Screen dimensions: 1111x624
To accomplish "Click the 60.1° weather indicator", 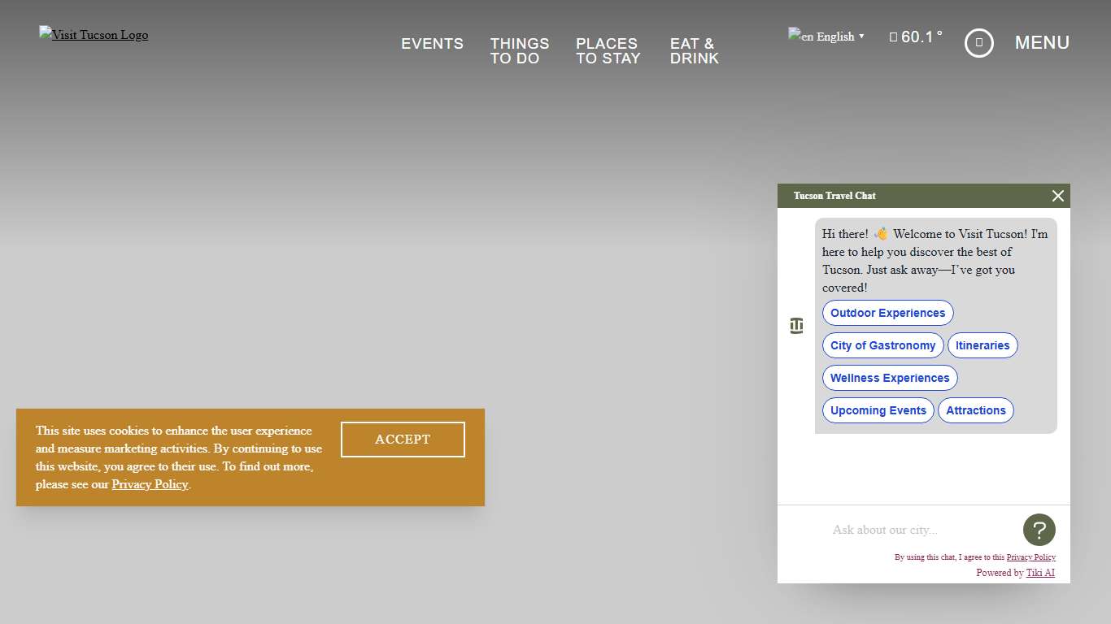I will (917, 37).
